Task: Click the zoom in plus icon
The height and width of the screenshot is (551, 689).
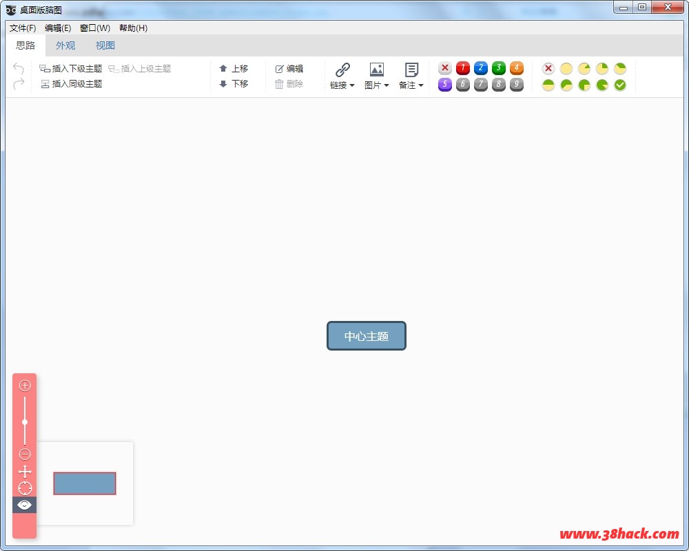Action: 25,386
